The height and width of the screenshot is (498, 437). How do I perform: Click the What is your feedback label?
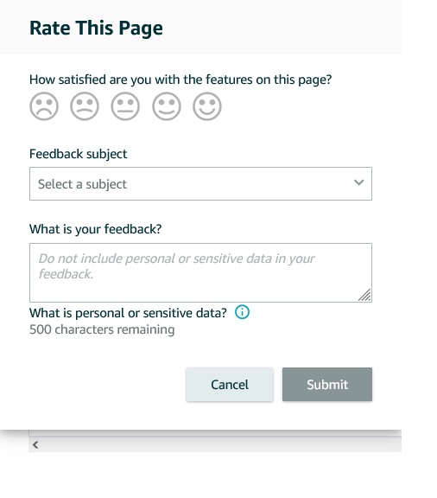(x=96, y=229)
